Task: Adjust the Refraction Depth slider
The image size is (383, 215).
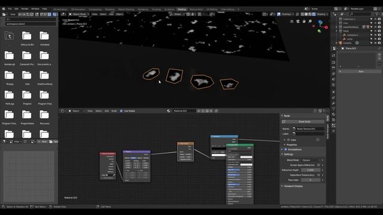Action: coord(311,170)
